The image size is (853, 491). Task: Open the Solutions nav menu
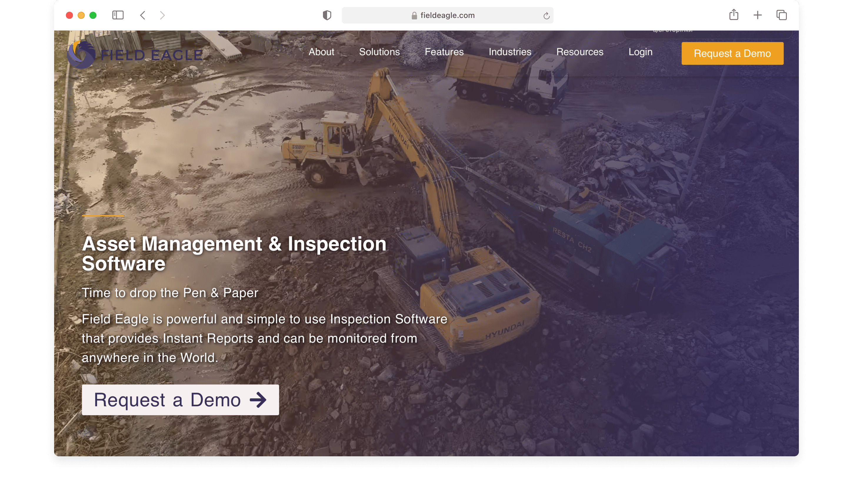pyautogui.click(x=379, y=52)
